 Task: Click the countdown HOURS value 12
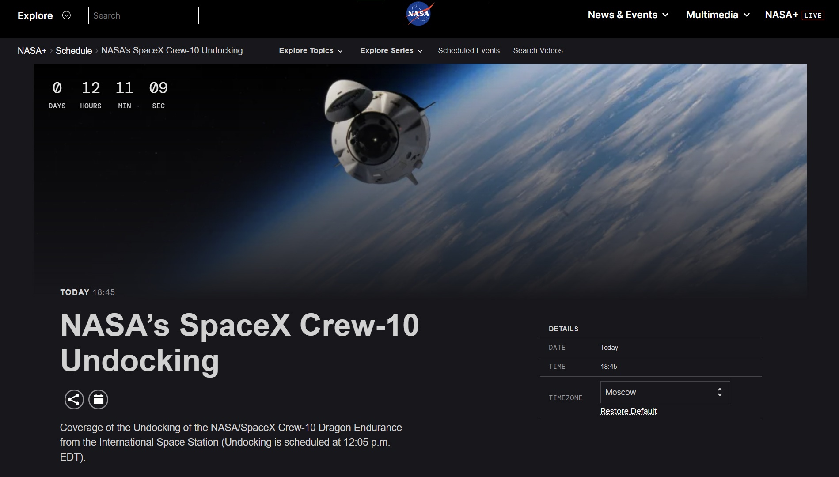tap(91, 88)
